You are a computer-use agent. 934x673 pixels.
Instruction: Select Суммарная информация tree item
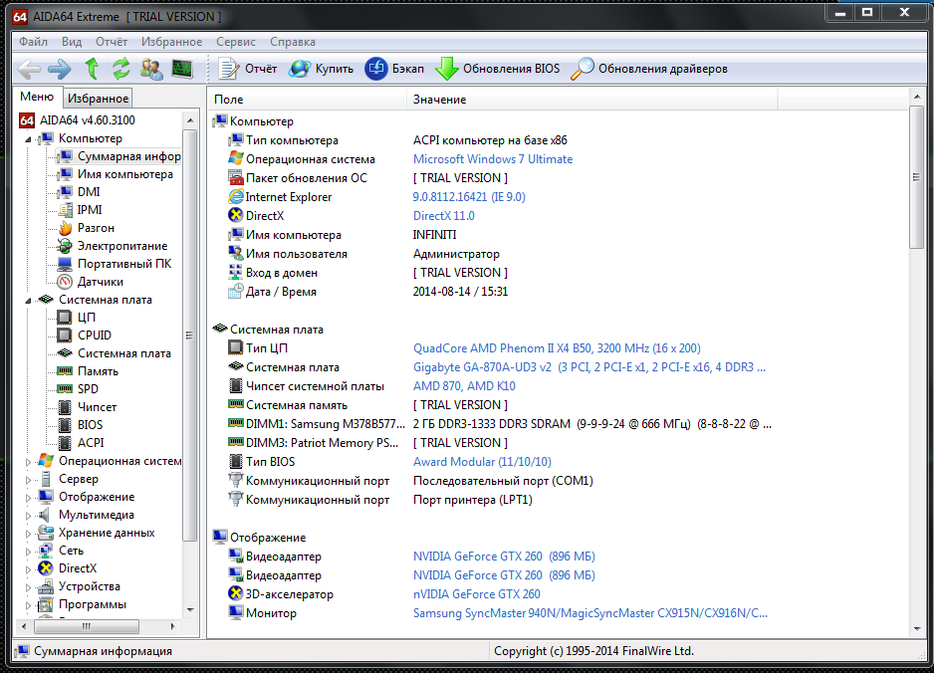[118, 156]
